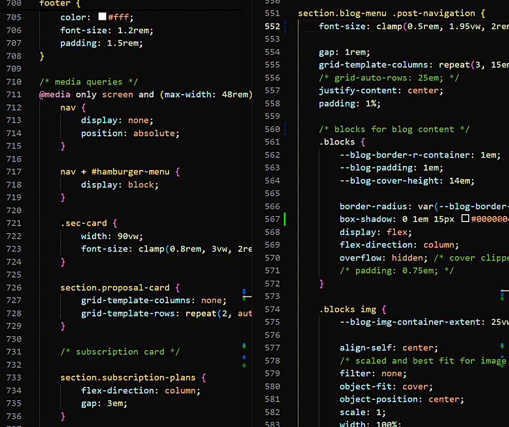Click the 'object-fit: cover' declaration

pos(386,386)
